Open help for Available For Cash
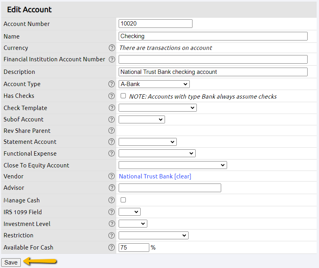The image size is (319, 268). tap(112, 248)
